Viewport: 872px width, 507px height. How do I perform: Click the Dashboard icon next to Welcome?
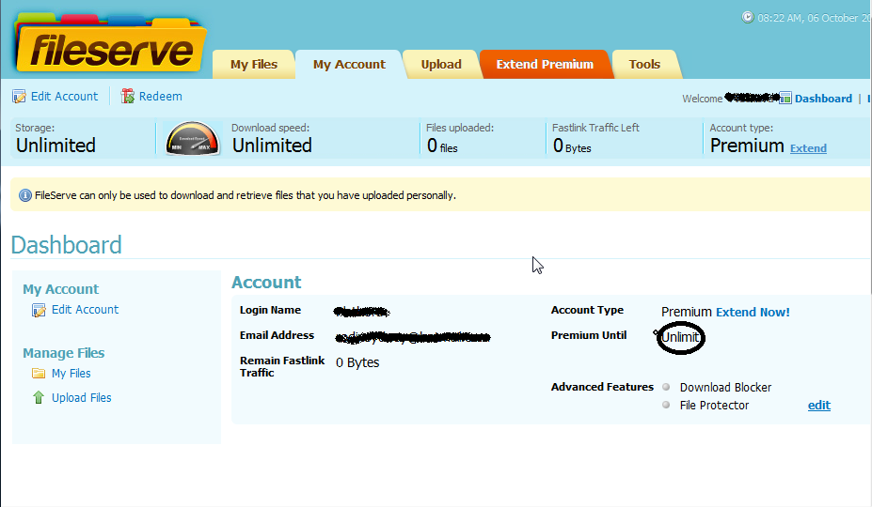[785, 99]
